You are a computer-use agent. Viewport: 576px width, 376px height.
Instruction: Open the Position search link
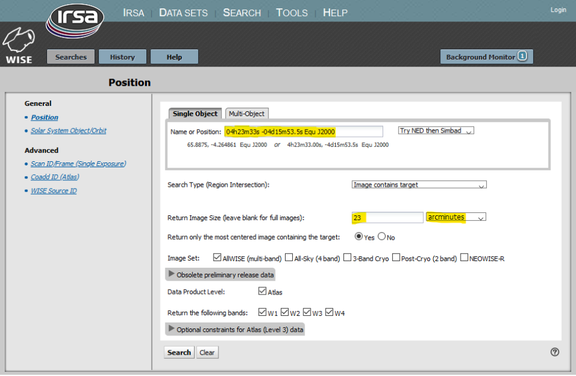(45, 117)
